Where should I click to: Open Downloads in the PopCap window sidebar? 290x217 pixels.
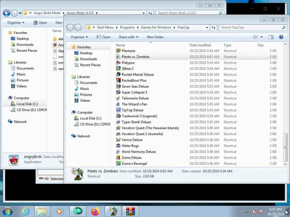(x=88, y=59)
